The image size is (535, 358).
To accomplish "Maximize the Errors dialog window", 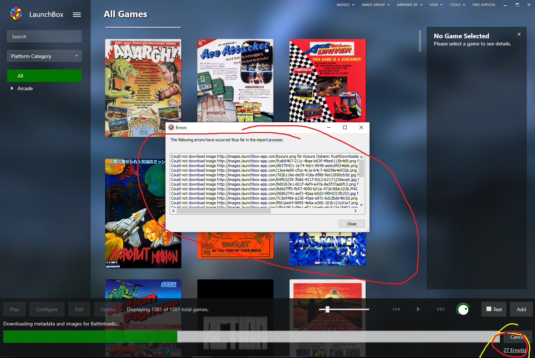I will (345, 127).
